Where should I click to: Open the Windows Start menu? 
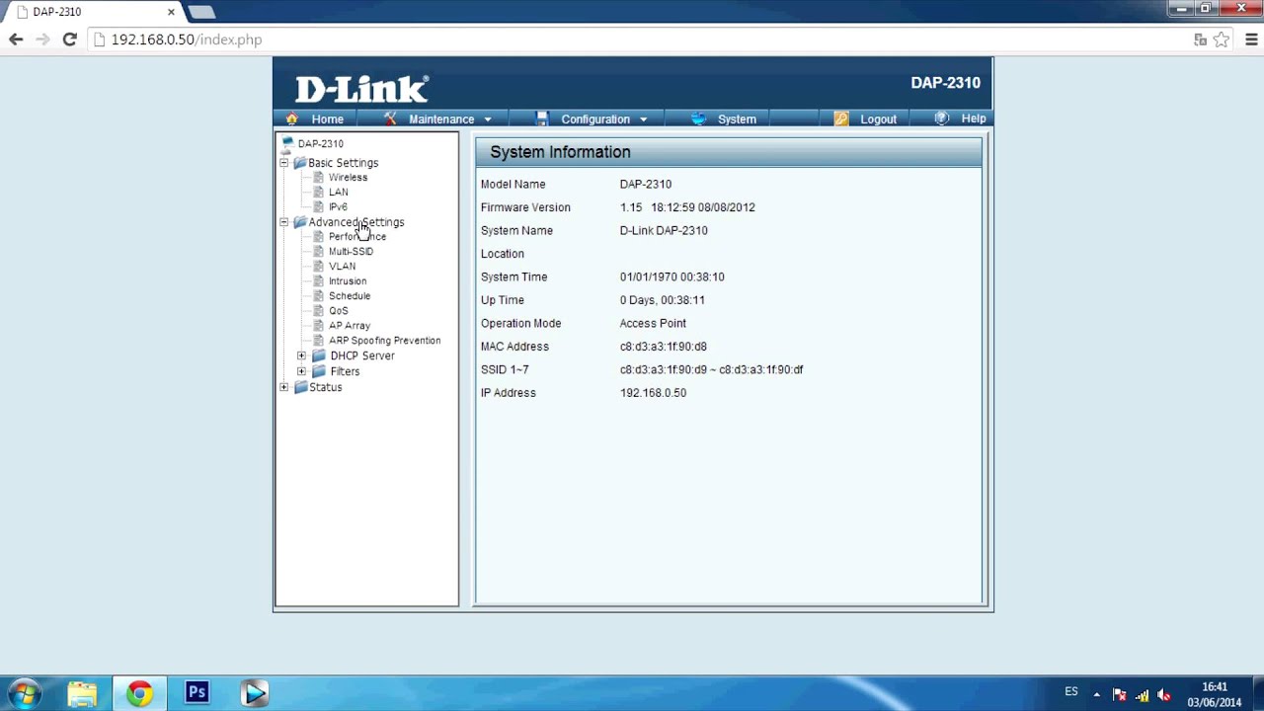(25, 693)
